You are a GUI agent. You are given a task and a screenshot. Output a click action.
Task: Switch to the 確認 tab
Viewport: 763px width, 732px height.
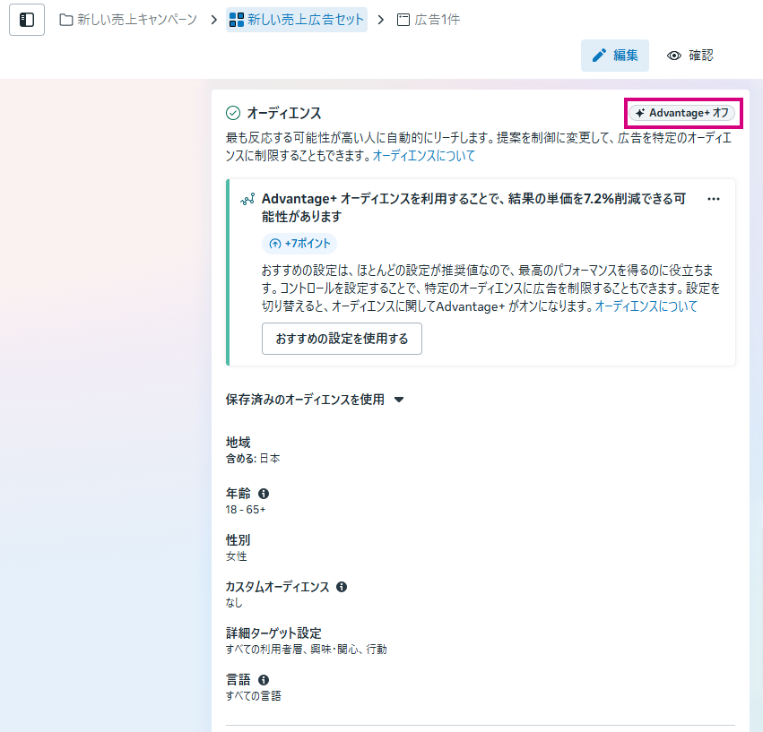click(690, 56)
